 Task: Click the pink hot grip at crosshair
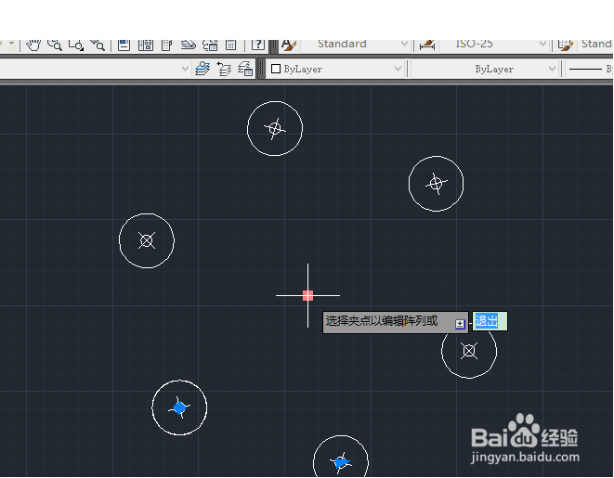(307, 295)
